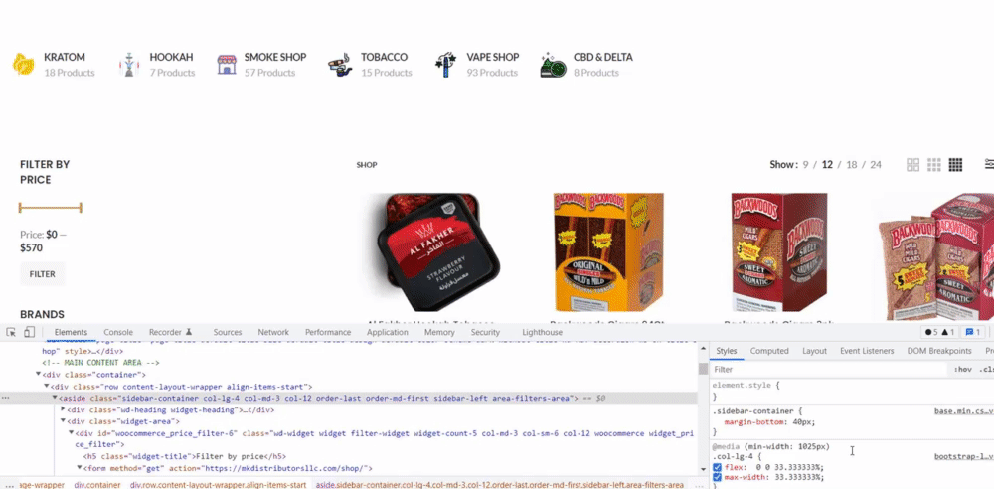This screenshot has height=489, width=994.
Task: Open the Console tab
Action: [118, 332]
